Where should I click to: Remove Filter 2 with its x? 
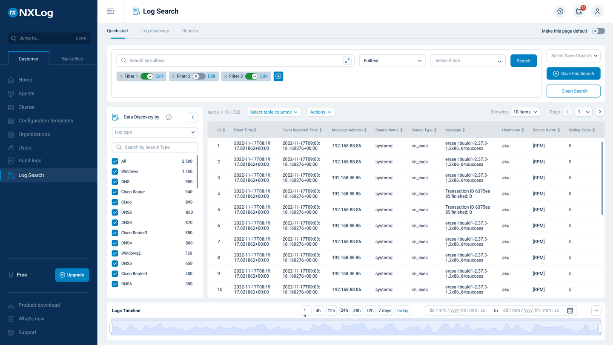coord(173,76)
